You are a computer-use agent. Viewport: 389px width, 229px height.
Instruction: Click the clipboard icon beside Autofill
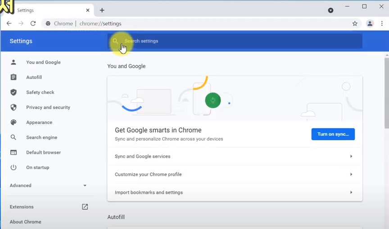tap(14, 77)
